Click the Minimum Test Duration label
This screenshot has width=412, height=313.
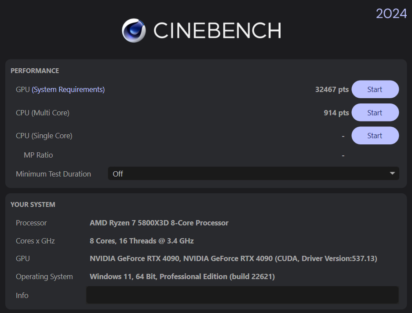coord(53,174)
